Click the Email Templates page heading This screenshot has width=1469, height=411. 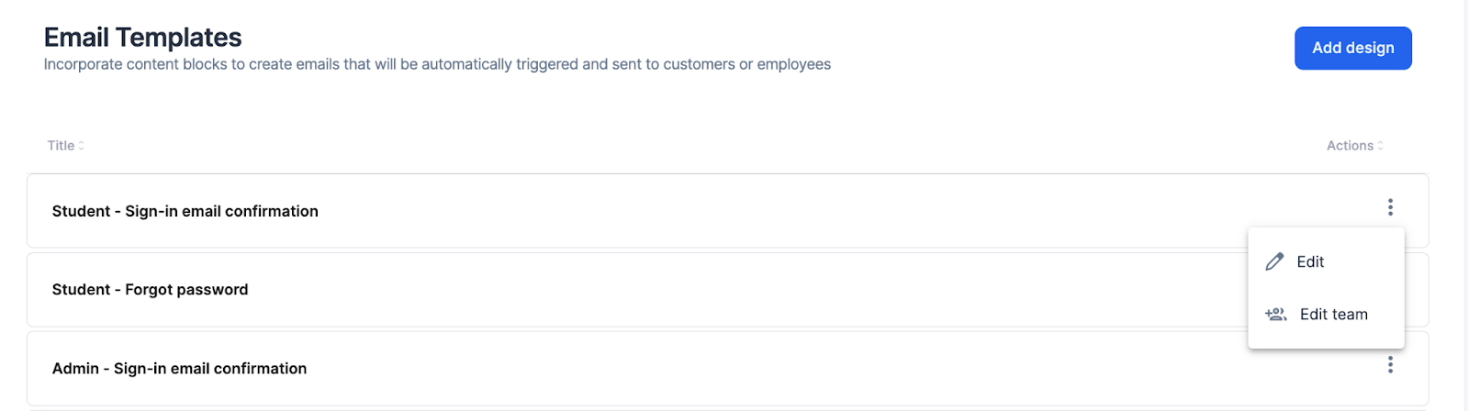142,38
